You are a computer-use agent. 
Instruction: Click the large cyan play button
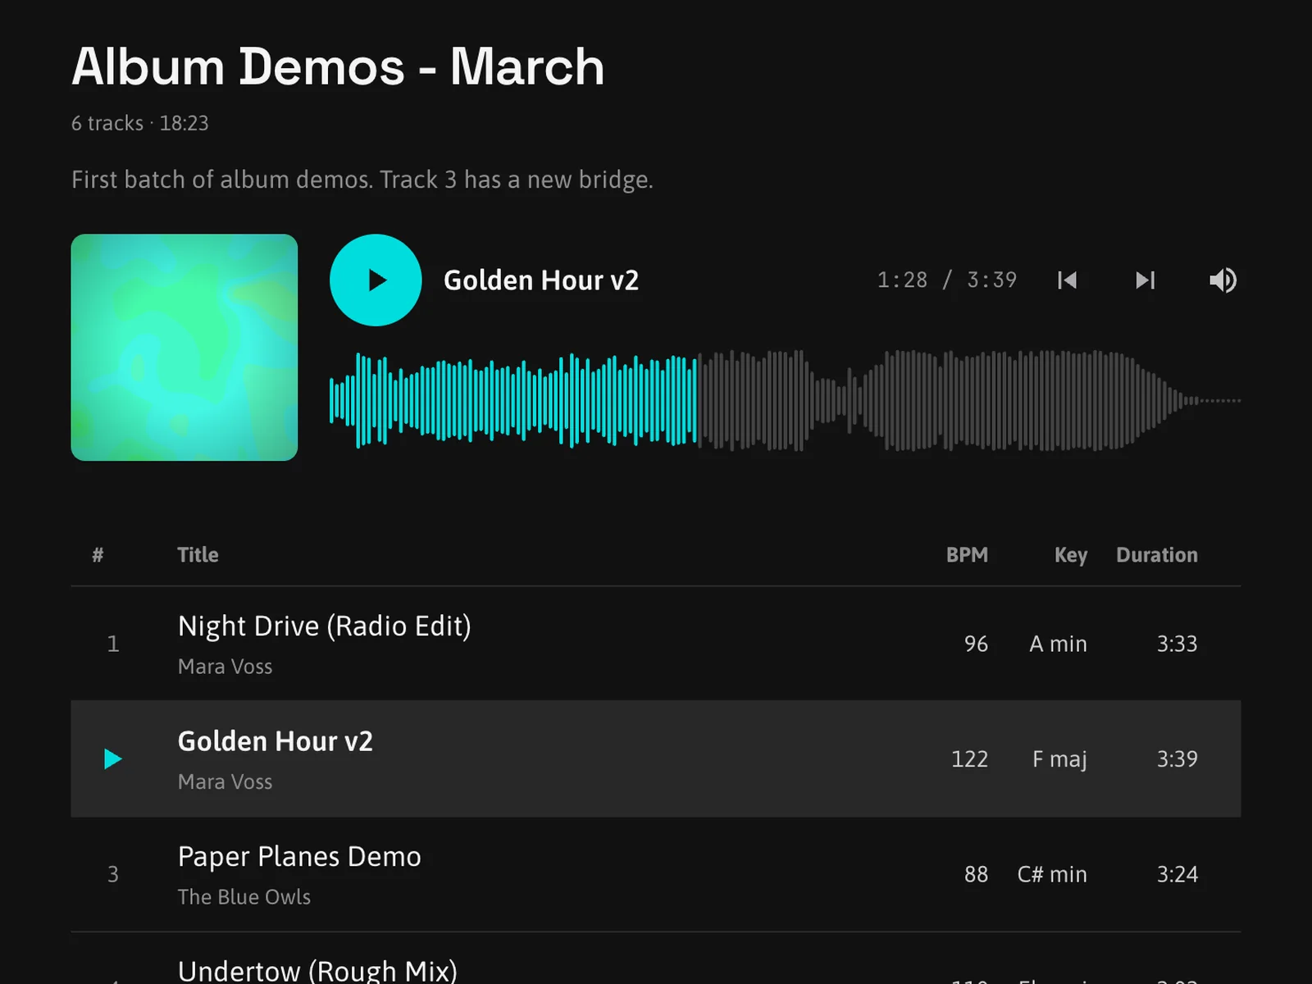376,280
